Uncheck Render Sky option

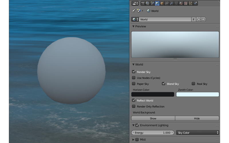(134, 72)
